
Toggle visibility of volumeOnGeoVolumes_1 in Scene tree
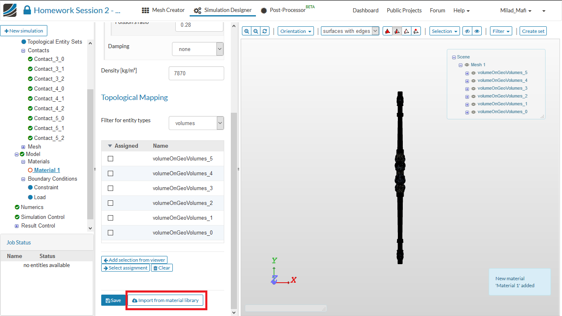474,104
